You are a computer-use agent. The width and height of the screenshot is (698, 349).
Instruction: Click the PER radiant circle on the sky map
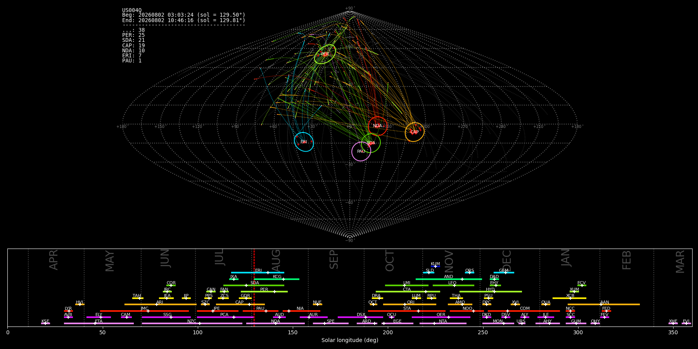[325, 54]
